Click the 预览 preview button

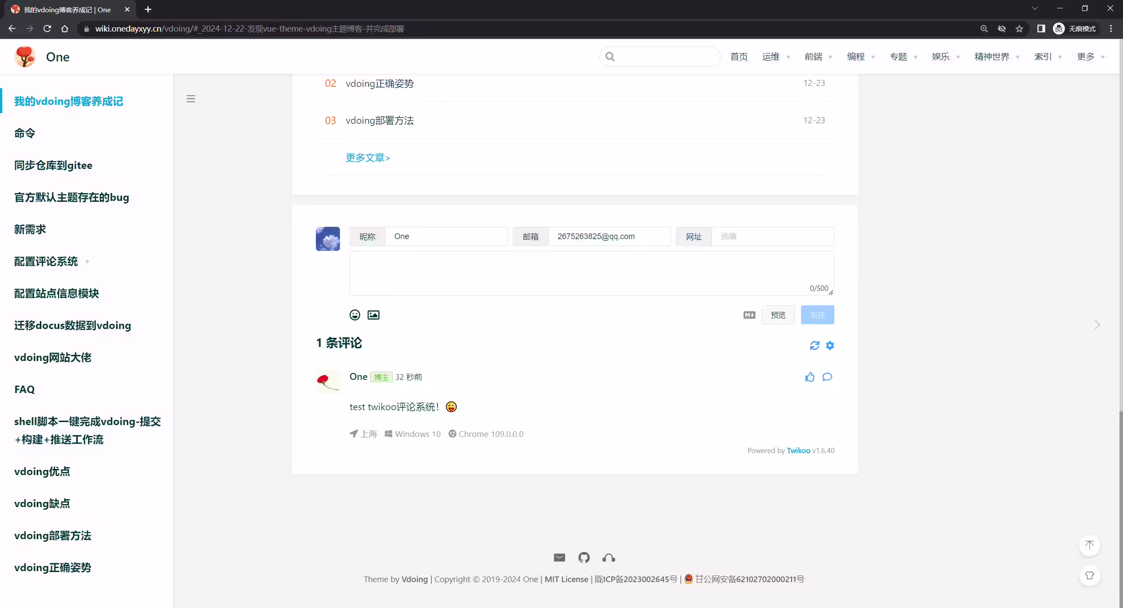coord(778,315)
